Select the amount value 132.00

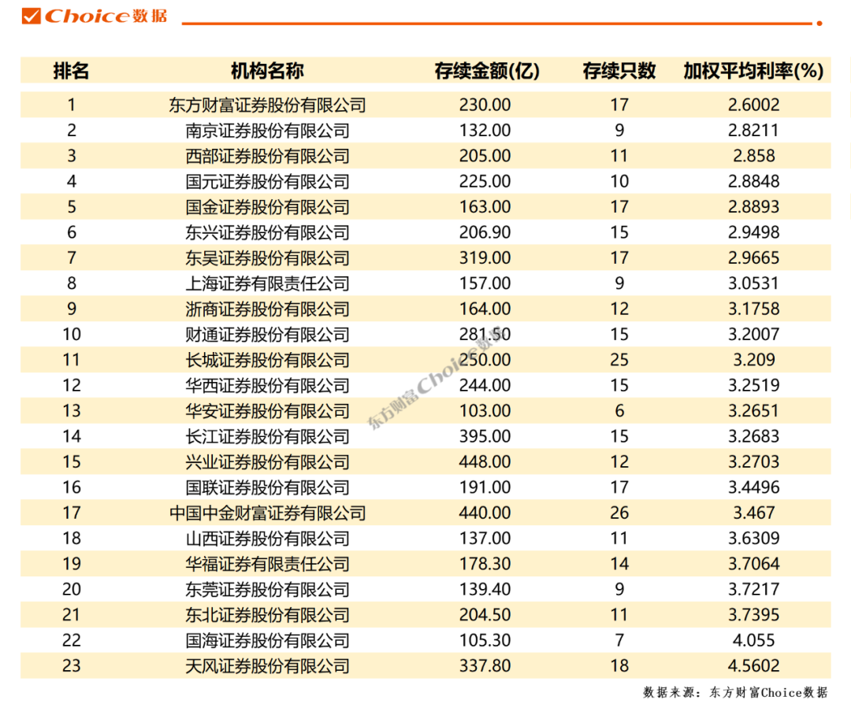[485, 130]
